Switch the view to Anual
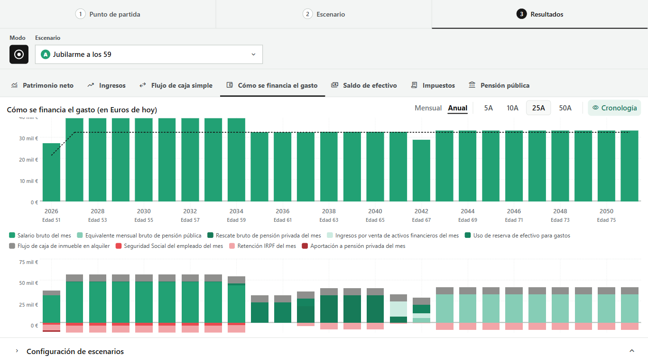The height and width of the screenshot is (364, 648). pyautogui.click(x=458, y=108)
